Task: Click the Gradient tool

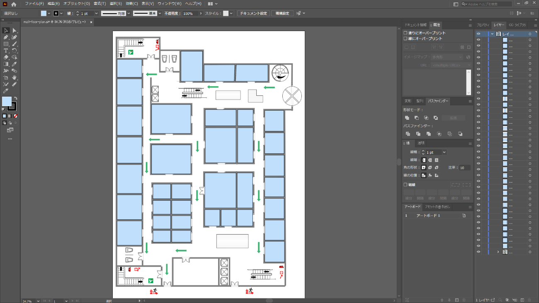Action: pyautogui.click(x=6, y=64)
